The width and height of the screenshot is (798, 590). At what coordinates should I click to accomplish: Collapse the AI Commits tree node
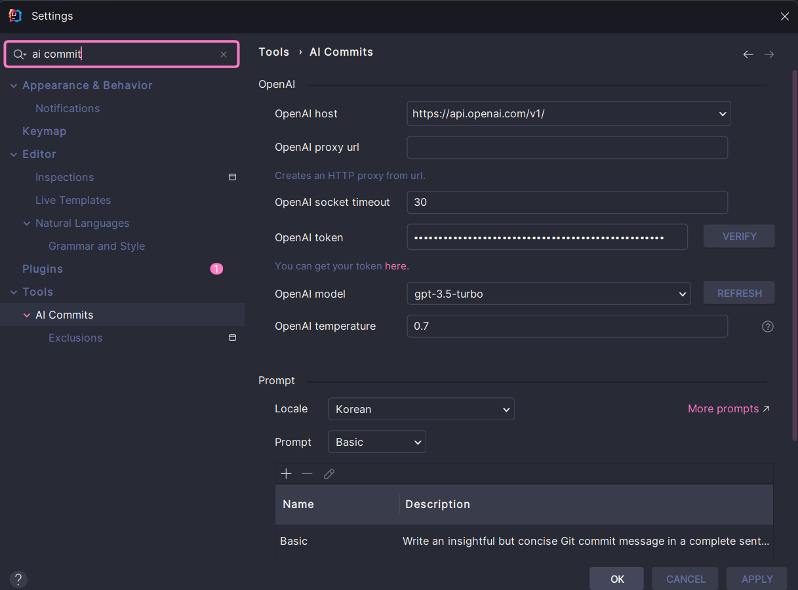[x=27, y=315]
